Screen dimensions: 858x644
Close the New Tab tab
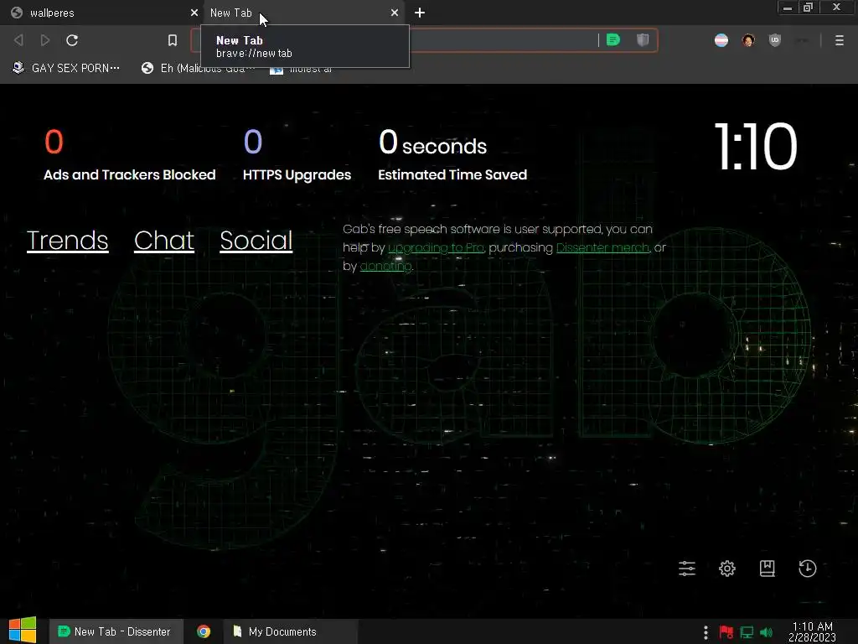point(395,13)
